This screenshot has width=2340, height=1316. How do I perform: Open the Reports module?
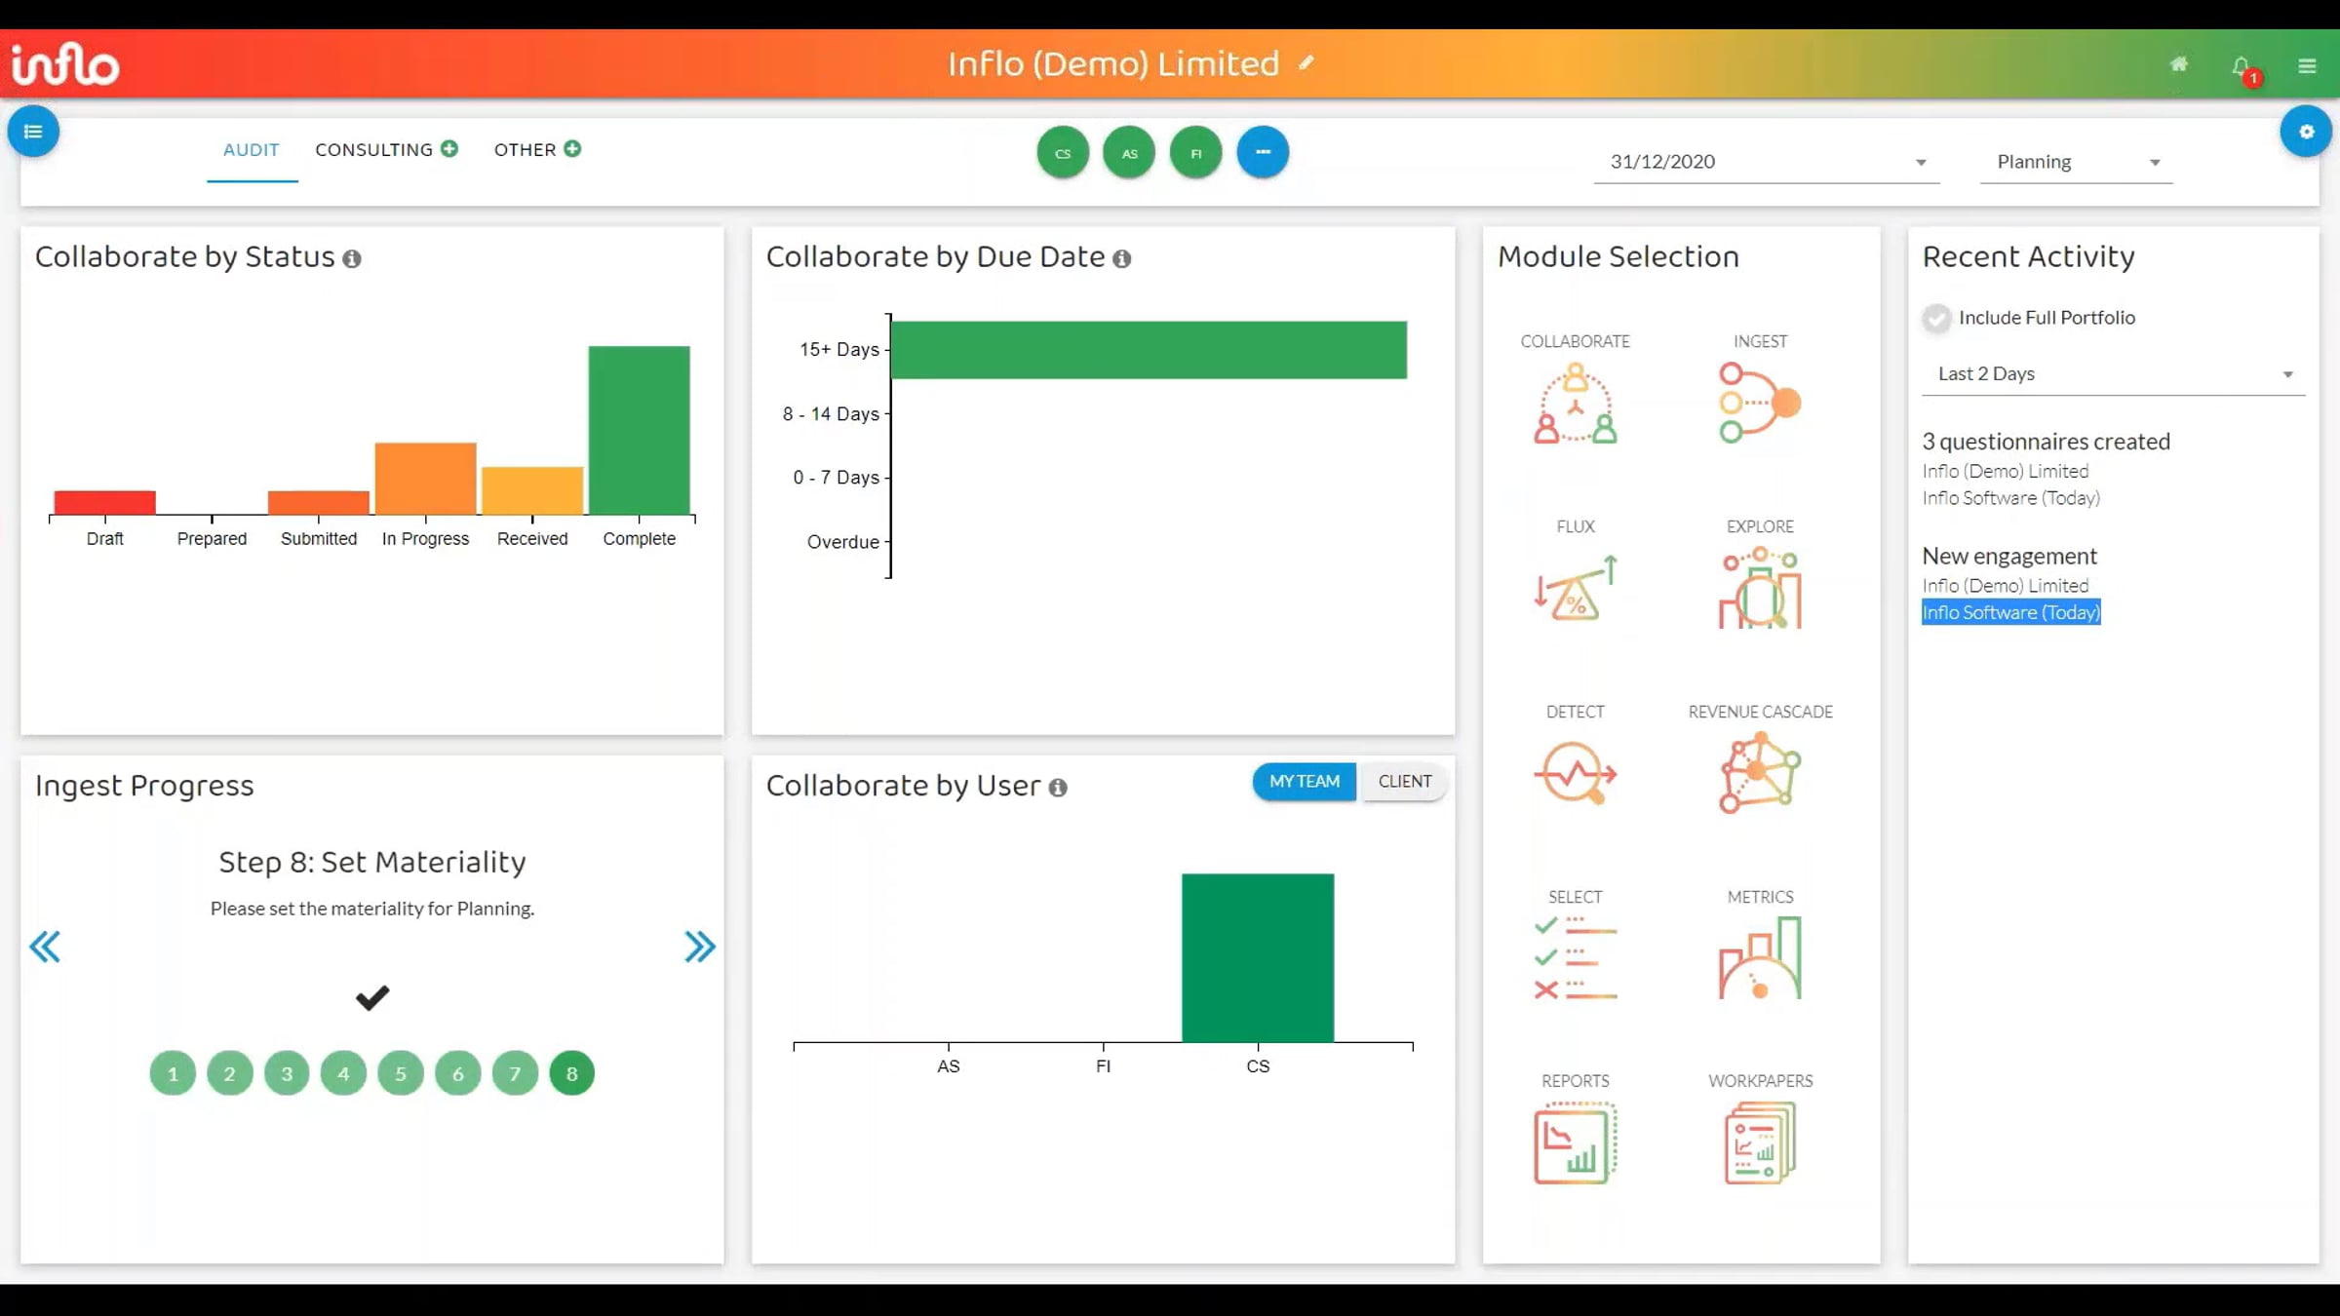tap(1575, 1142)
